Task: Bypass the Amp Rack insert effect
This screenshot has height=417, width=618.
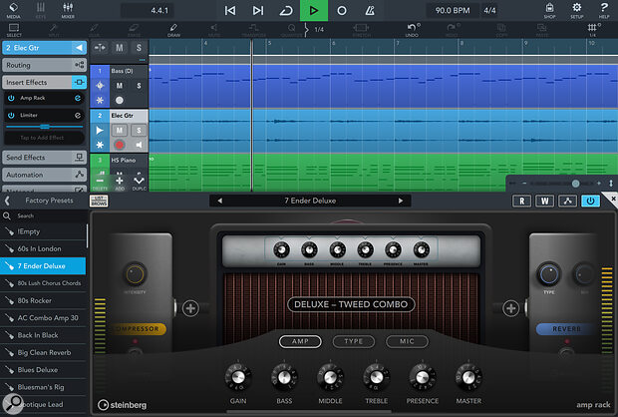Action: click(x=11, y=98)
